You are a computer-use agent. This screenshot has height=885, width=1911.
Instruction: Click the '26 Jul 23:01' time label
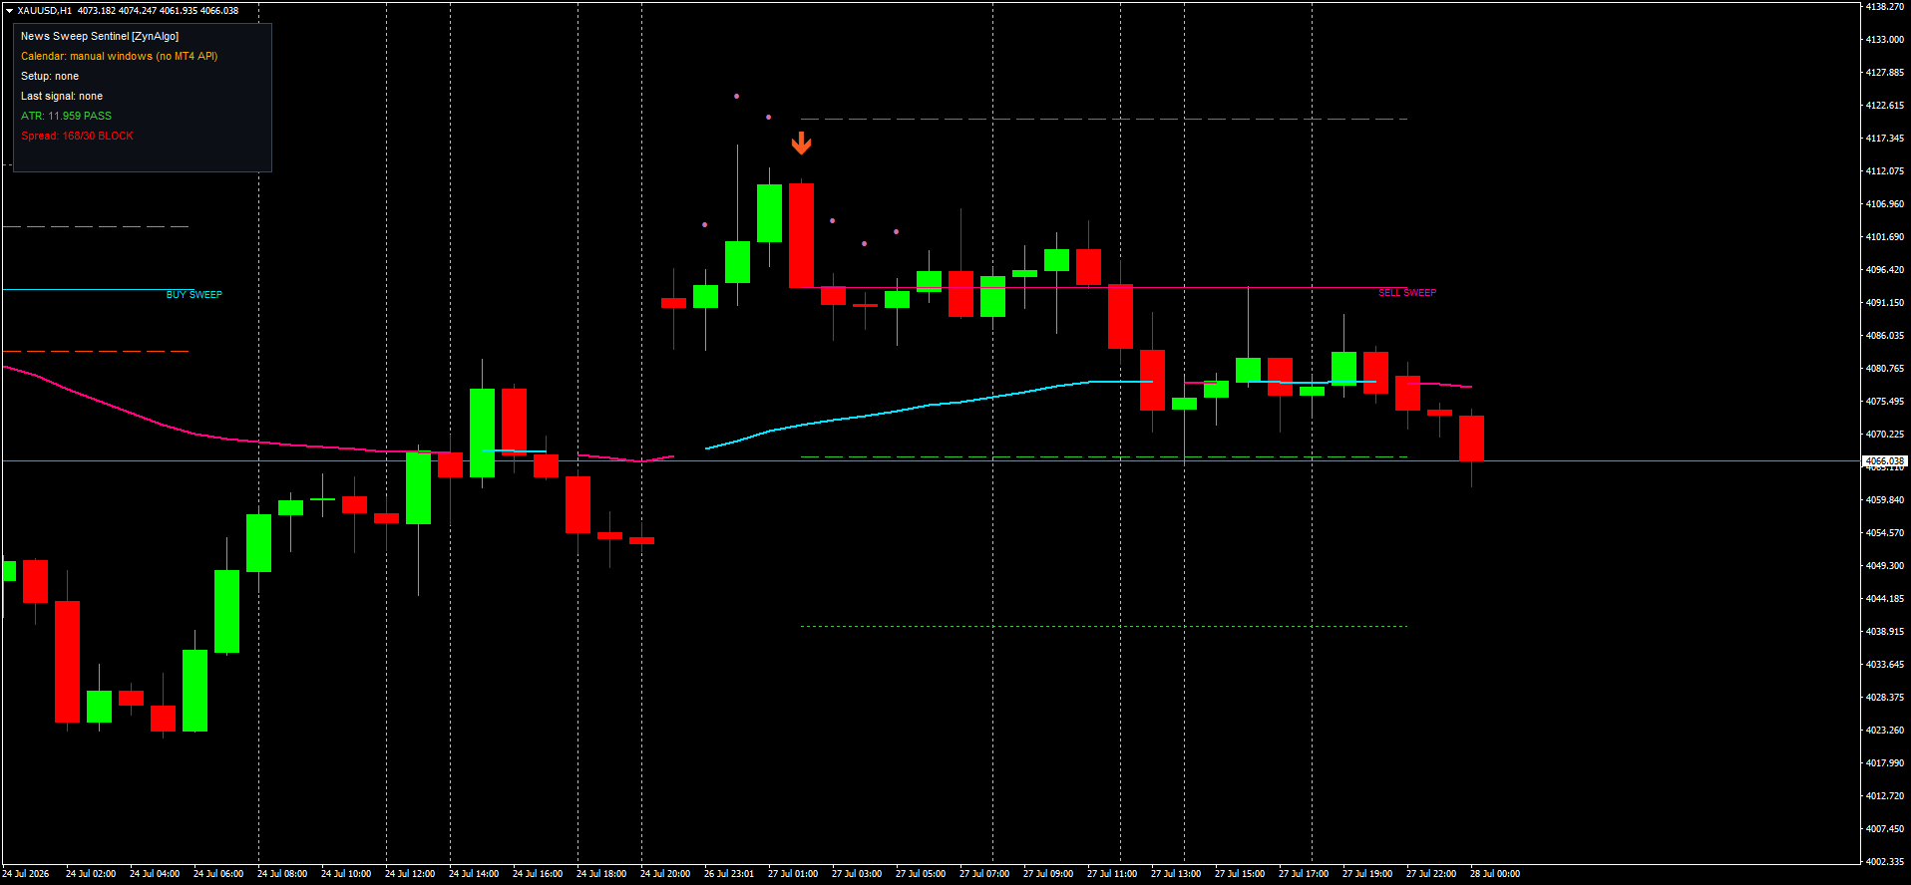point(729,874)
